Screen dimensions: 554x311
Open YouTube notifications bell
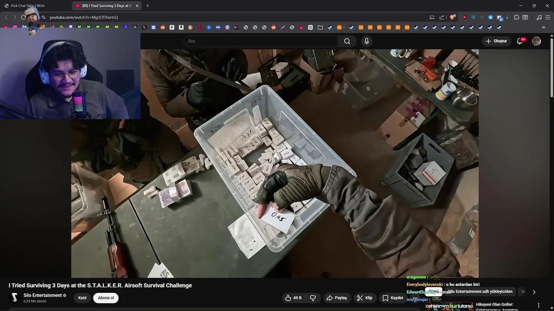pyautogui.click(x=520, y=41)
